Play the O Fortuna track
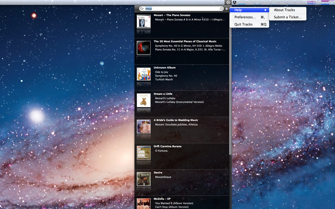Screen dimensions: 335x209 click(x=162, y=150)
